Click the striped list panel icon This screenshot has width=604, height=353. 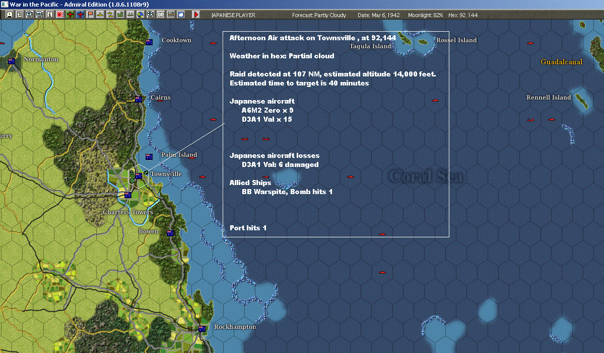pyautogui.click(x=171, y=15)
